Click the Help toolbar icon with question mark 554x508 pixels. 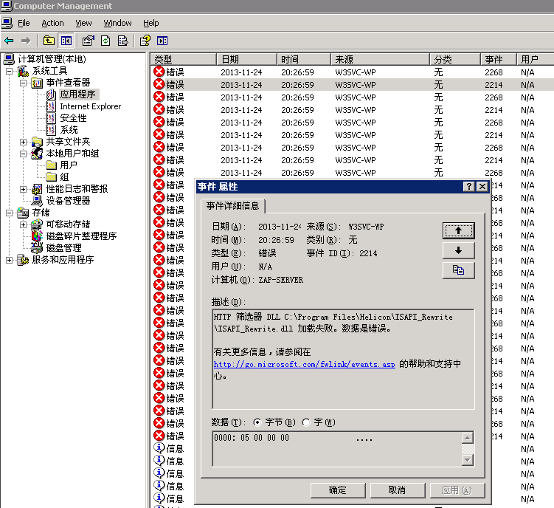(x=145, y=41)
